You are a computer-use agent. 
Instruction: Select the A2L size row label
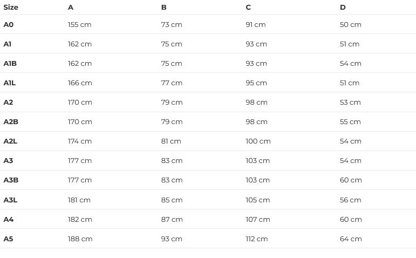click(10, 141)
